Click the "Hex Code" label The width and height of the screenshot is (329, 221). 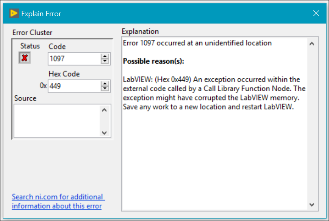64,74
